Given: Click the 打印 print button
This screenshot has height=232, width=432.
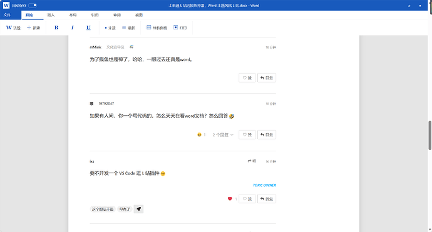Looking at the screenshot, I should pos(180,28).
